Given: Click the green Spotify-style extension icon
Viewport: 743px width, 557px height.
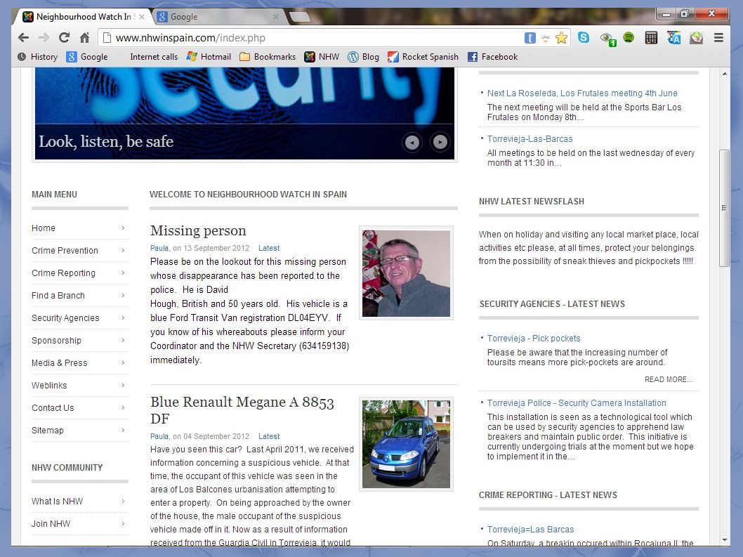Looking at the screenshot, I should pyautogui.click(x=629, y=37).
